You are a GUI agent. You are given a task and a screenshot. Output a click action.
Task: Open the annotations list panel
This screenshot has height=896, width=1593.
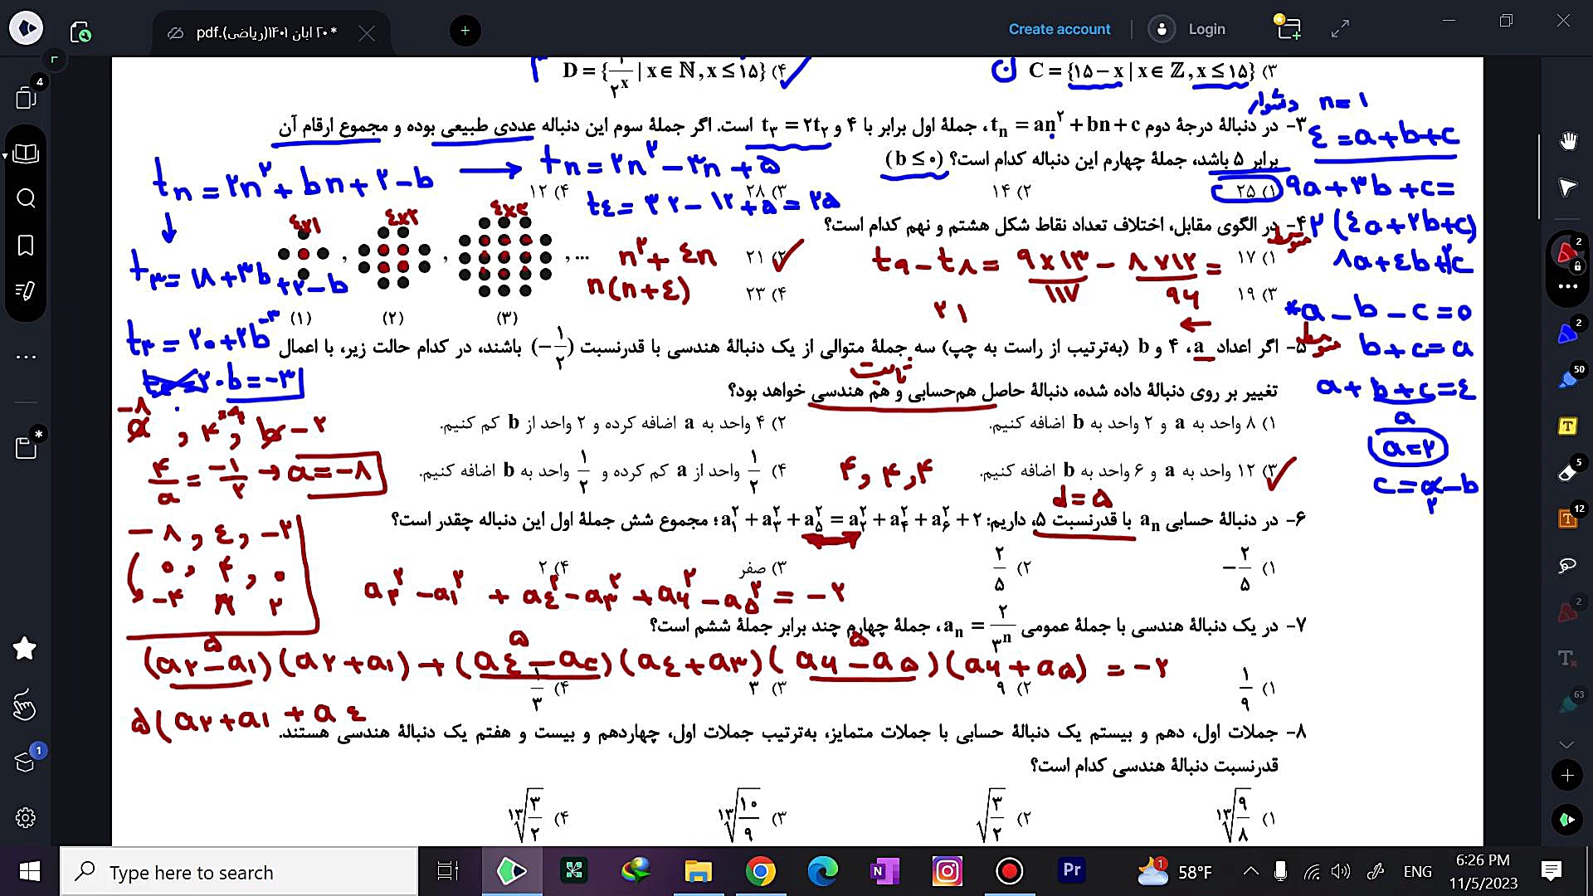point(26,291)
